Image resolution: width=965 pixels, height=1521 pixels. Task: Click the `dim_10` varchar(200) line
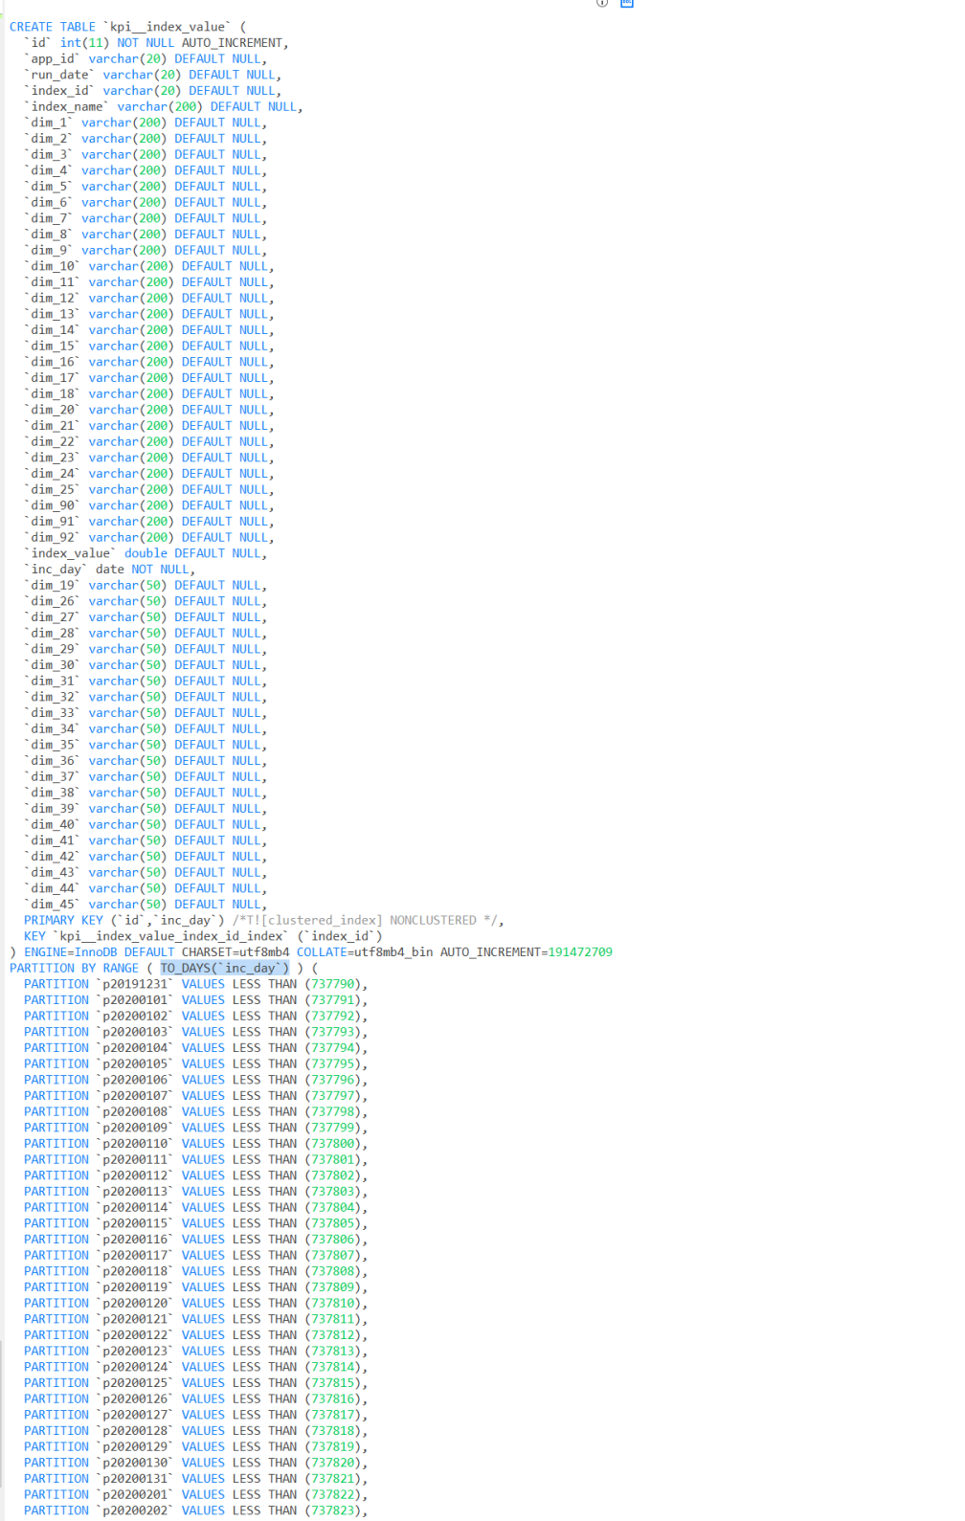149,266
